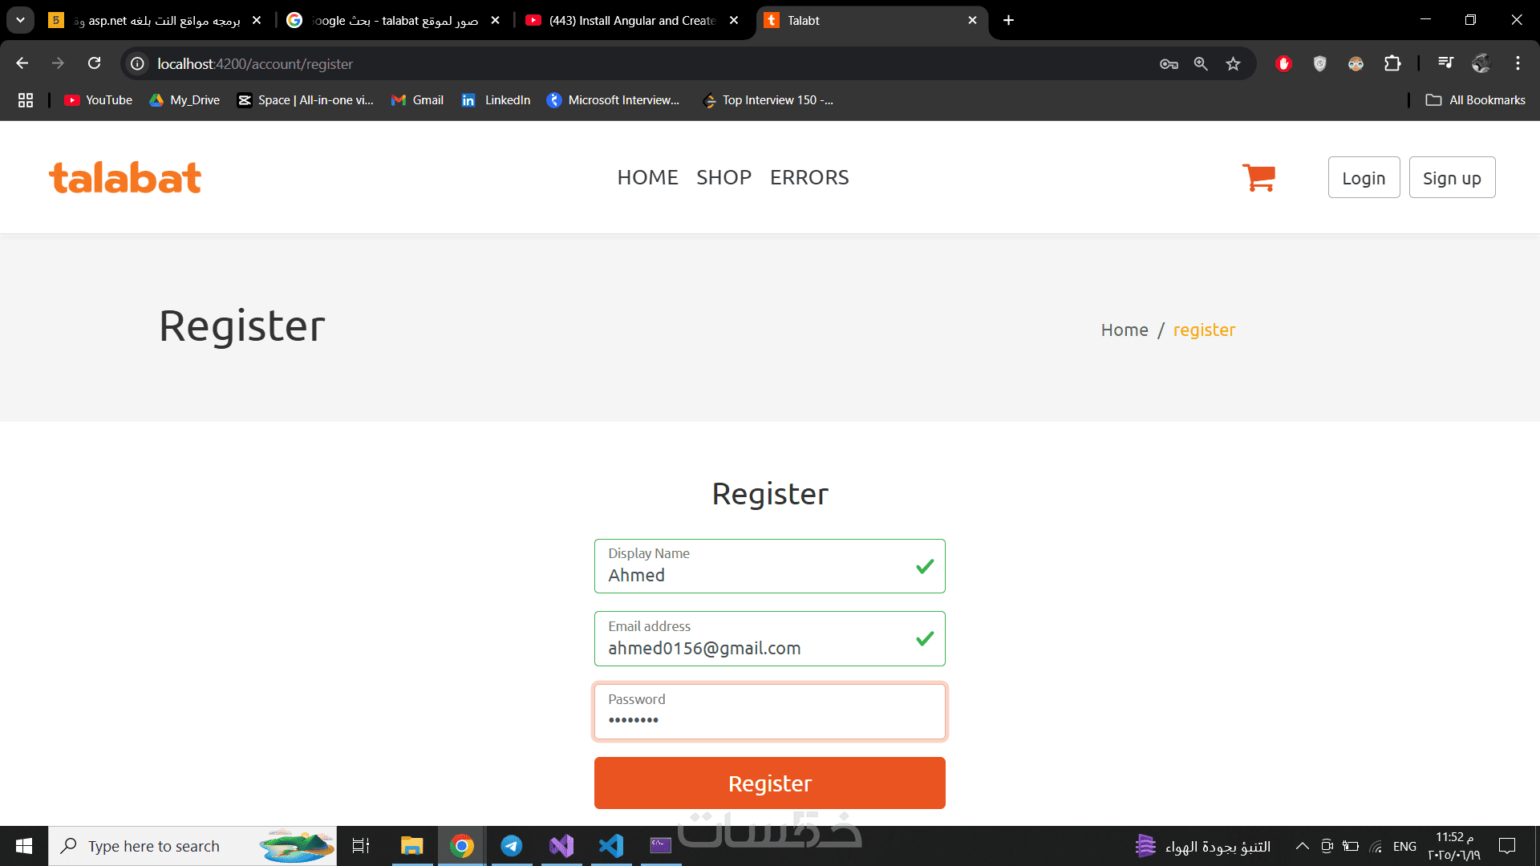Bookmark this page with star icon
The height and width of the screenshot is (866, 1540).
(x=1233, y=64)
